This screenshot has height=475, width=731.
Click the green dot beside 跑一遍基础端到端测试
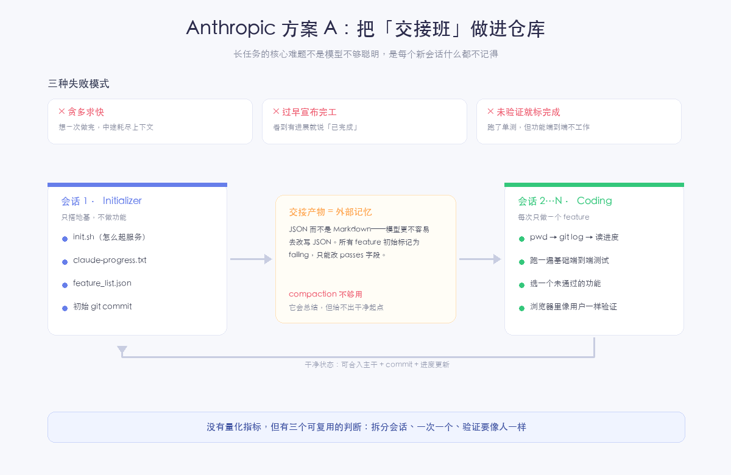click(521, 262)
